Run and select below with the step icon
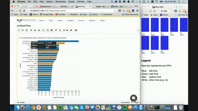The image size is (198, 111). tap(64, 30)
